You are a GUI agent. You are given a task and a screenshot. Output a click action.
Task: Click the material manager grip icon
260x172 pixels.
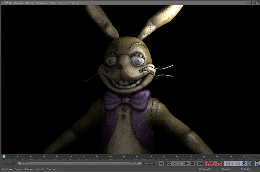pyautogui.click(x=3, y=169)
